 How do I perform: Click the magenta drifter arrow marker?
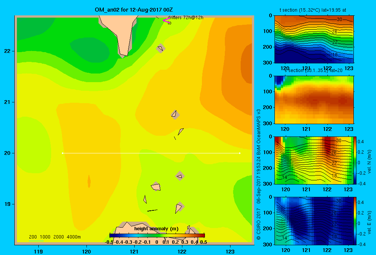(166, 21)
